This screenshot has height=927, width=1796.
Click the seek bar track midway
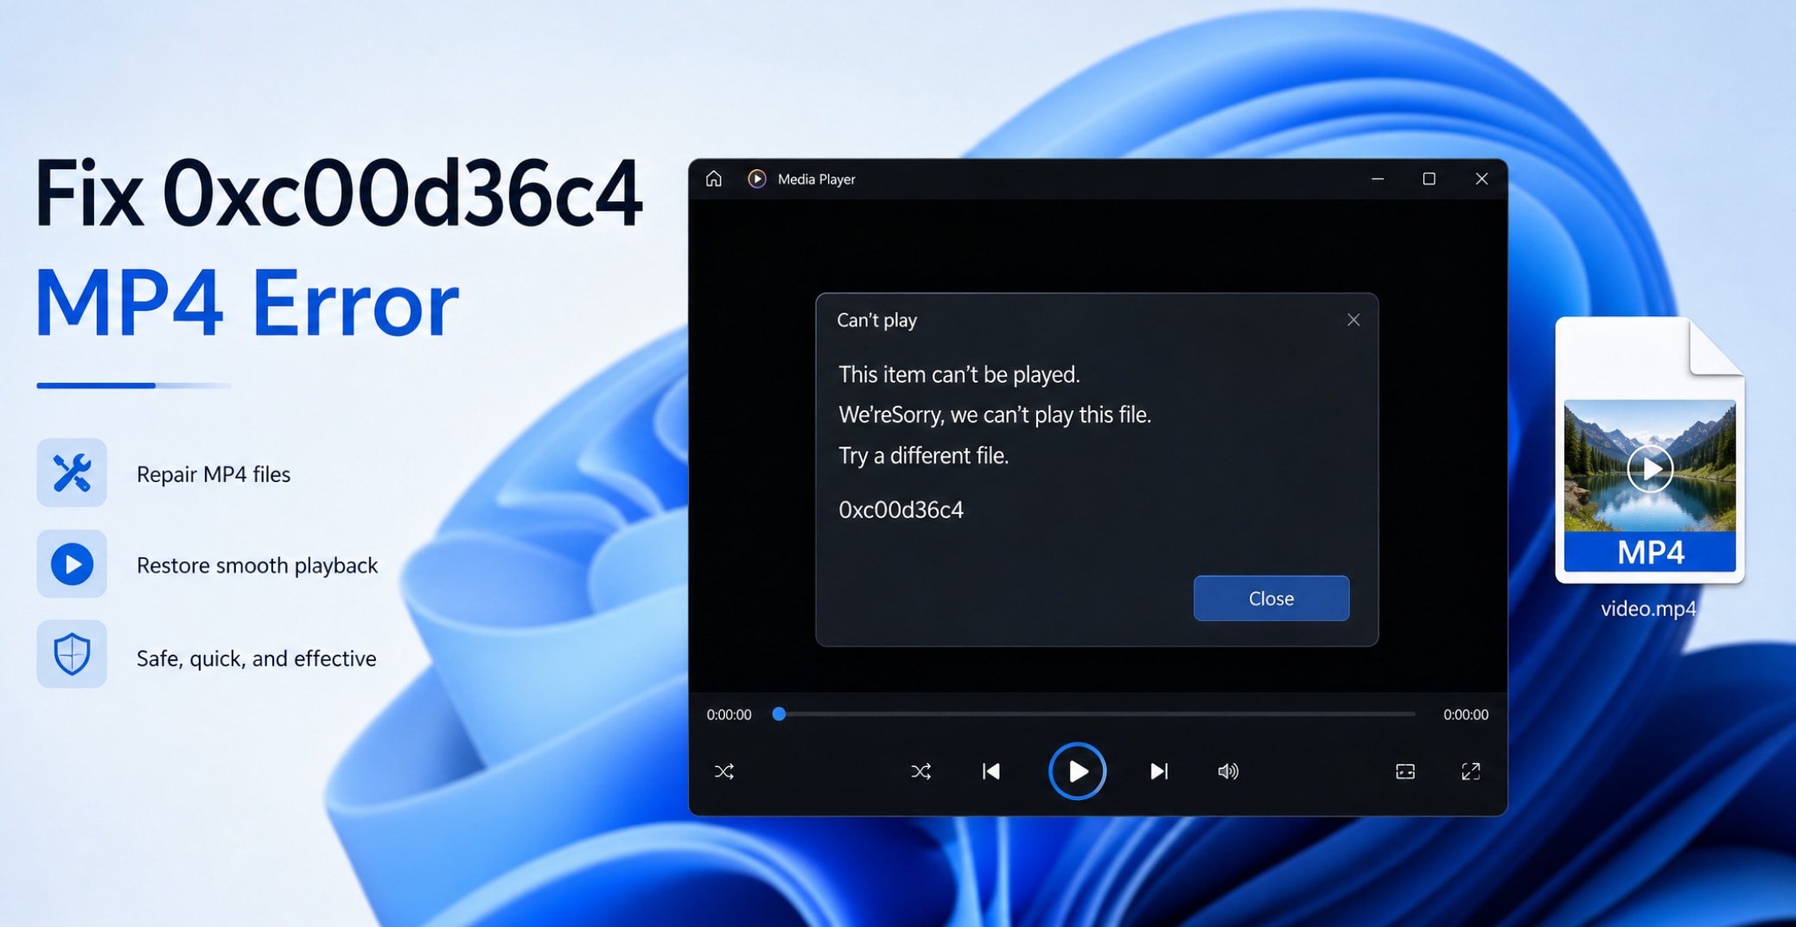[1096, 714]
